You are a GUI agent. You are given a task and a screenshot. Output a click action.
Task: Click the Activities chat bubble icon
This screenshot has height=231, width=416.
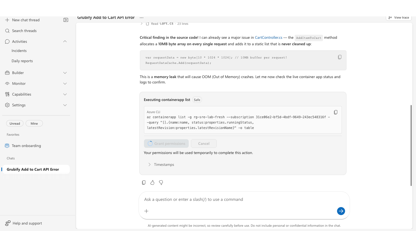pos(7,41)
